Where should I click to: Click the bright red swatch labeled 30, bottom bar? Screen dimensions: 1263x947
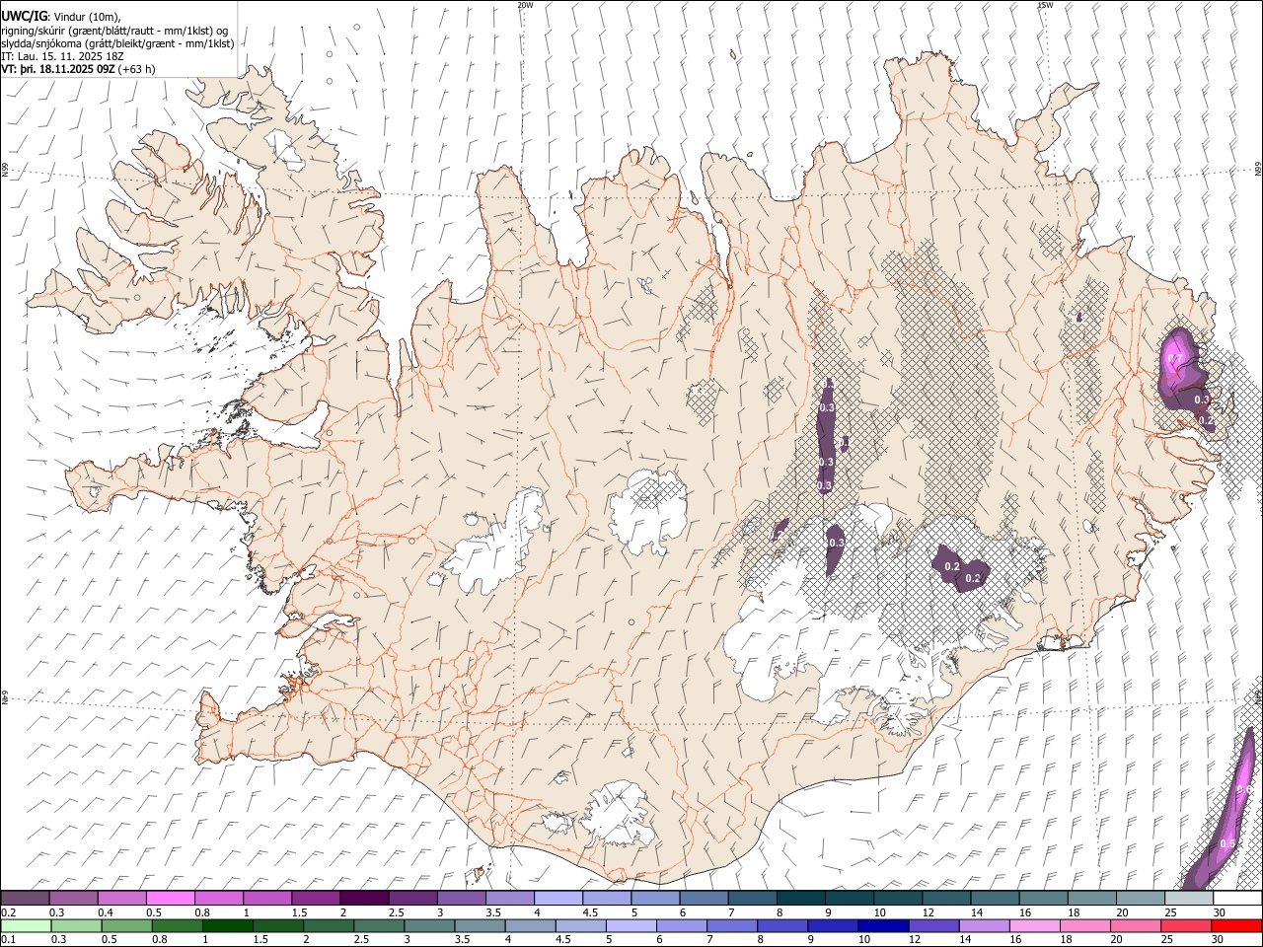click(x=1236, y=925)
